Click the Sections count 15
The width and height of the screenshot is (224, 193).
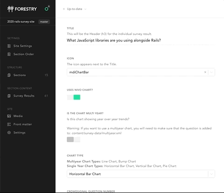click(46, 75)
